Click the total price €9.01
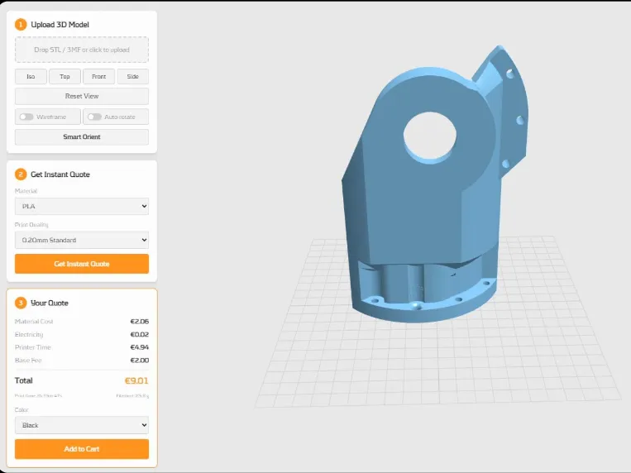Image resolution: width=631 pixels, height=473 pixels. [136, 380]
